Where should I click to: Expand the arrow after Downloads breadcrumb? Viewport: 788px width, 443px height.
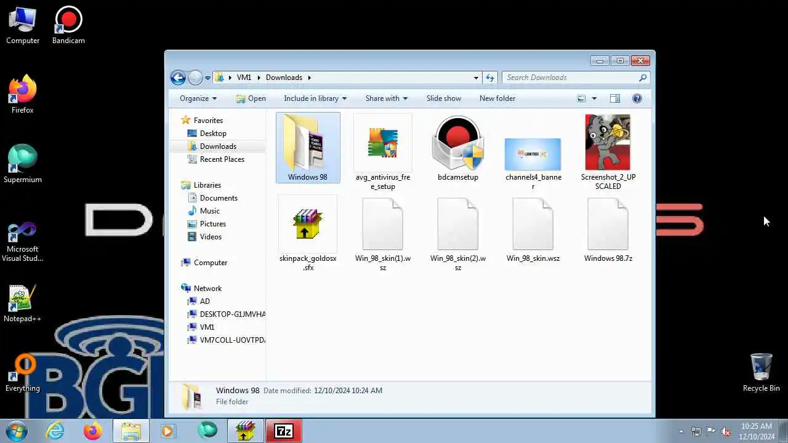[x=309, y=78]
